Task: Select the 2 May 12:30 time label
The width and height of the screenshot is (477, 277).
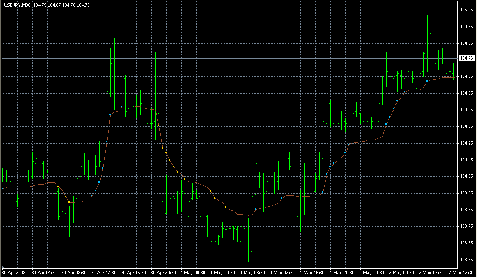Action: (461, 272)
